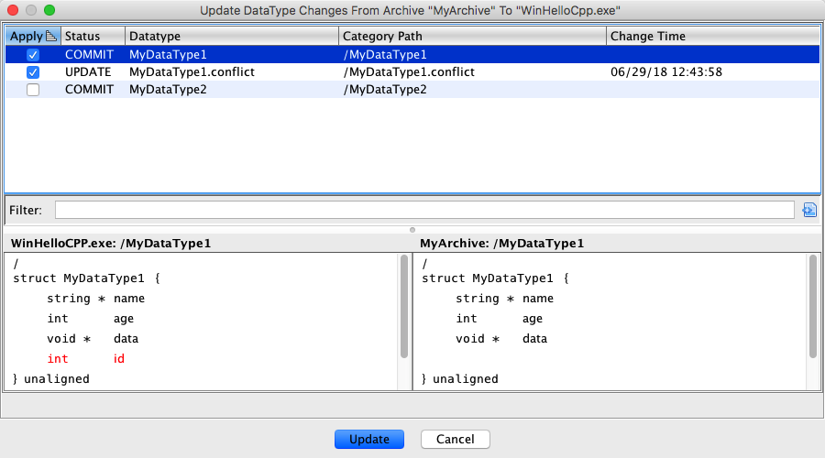Click the green zoom window button
Viewport: 825px width, 458px height.
[49, 10]
